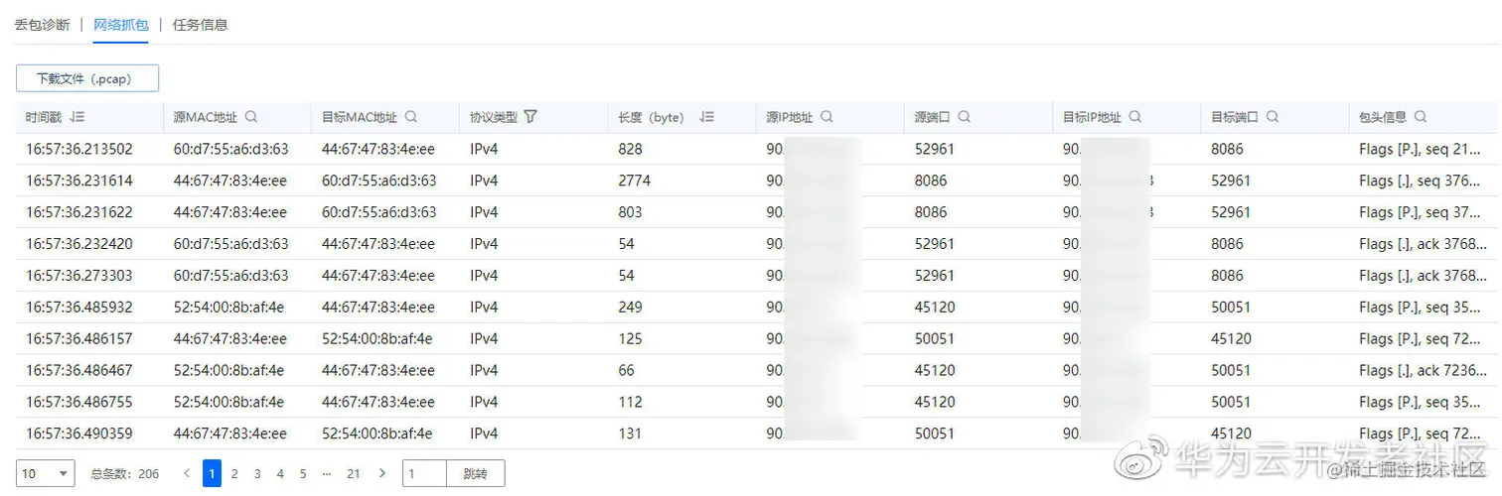Click the pagination ellipsis for more pages
This screenshot has width=1502, height=496.
(327, 474)
